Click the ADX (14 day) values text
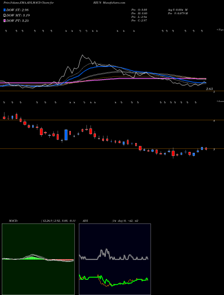The width and height of the screenshot is (224, 295). 125,221
